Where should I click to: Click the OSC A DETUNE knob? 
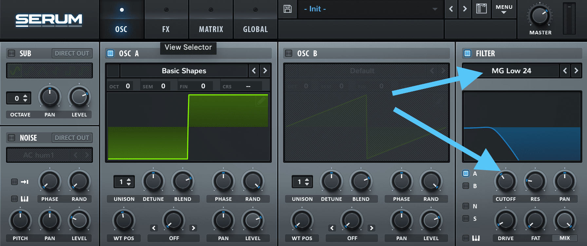click(153, 181)
